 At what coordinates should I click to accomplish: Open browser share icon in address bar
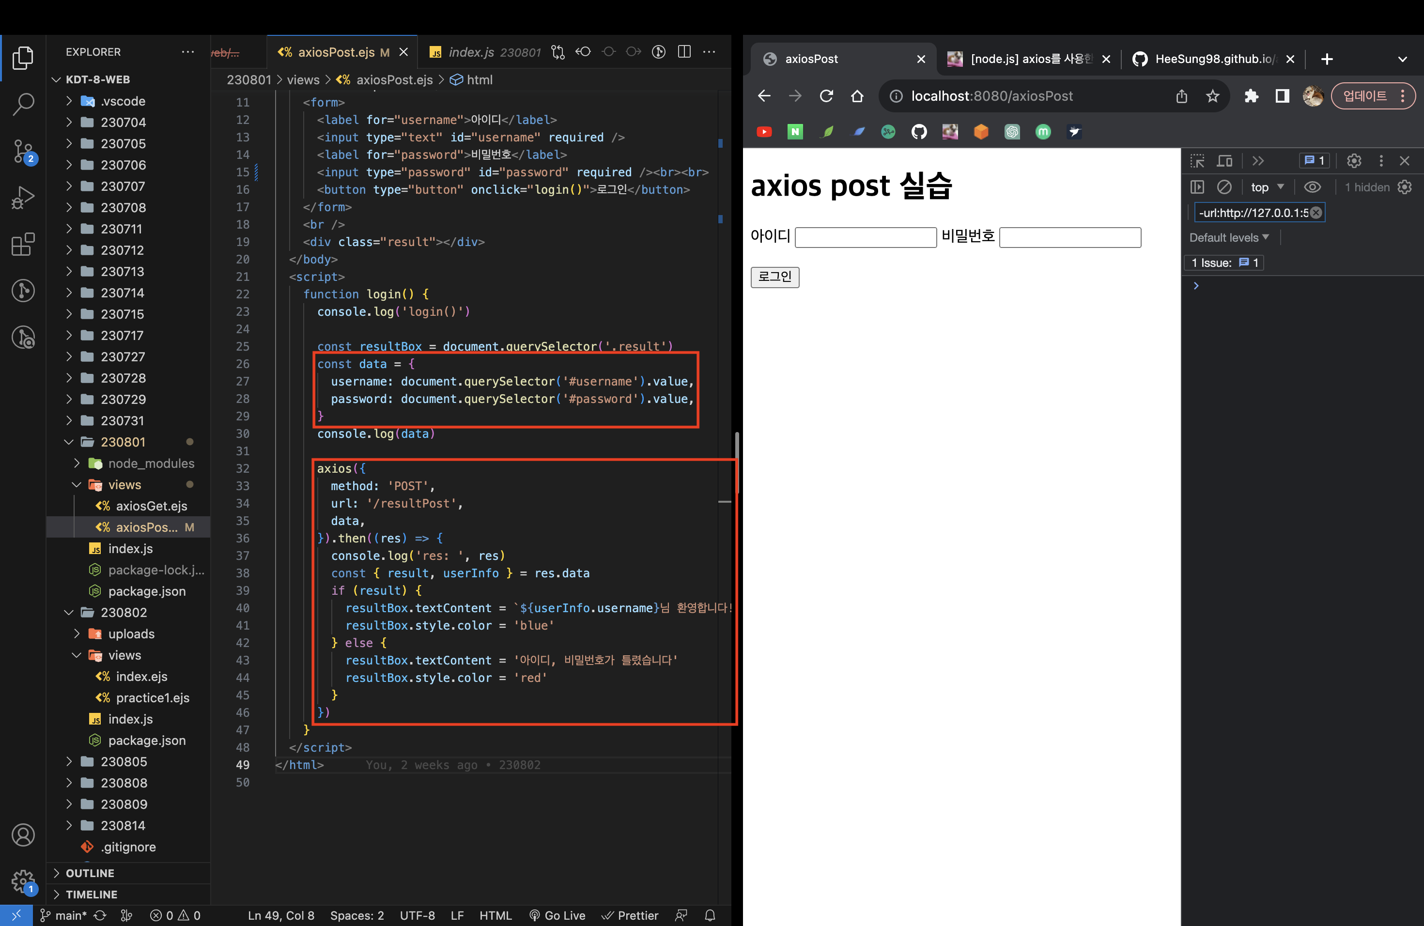point(1182,96)
